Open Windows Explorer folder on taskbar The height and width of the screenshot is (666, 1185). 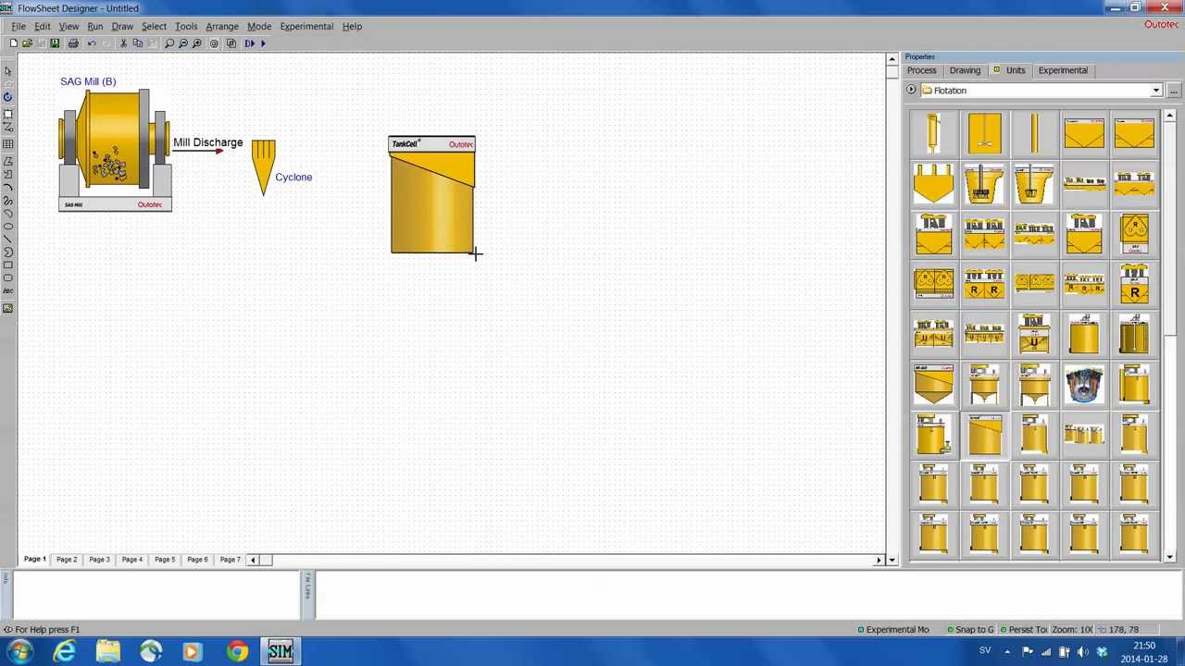[108, 652]
